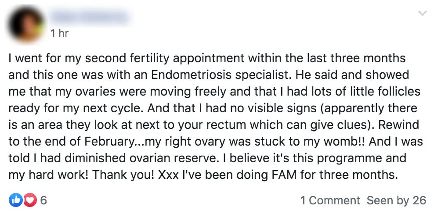The width and height of the screenshot is (434, 214).
Task: Click the phrase 'diminished ovarian reserve'
Action: 128,158
